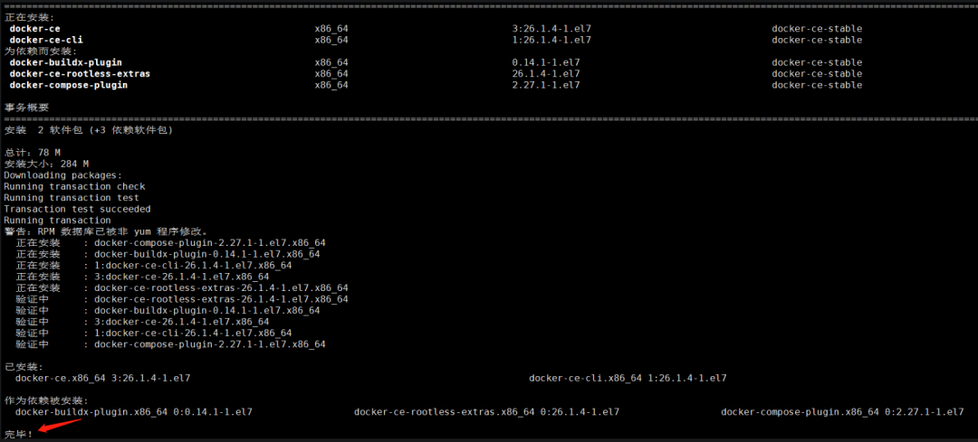Click '验证中 : 3:docker-ce-26.1.4-1.el7.x86_64' line
Screen dimensions: 978x442
tap(142, 321)
